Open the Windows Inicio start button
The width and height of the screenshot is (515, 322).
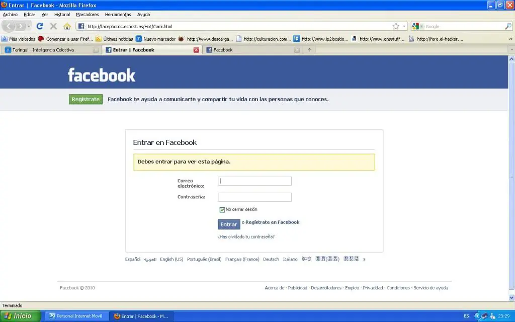point(20,316)
